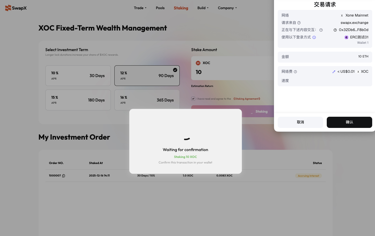Image resolution: width=375 pixels, height=236 pixels.
Task: Click the help icon beside 请求来自
Action: point(299,23)
